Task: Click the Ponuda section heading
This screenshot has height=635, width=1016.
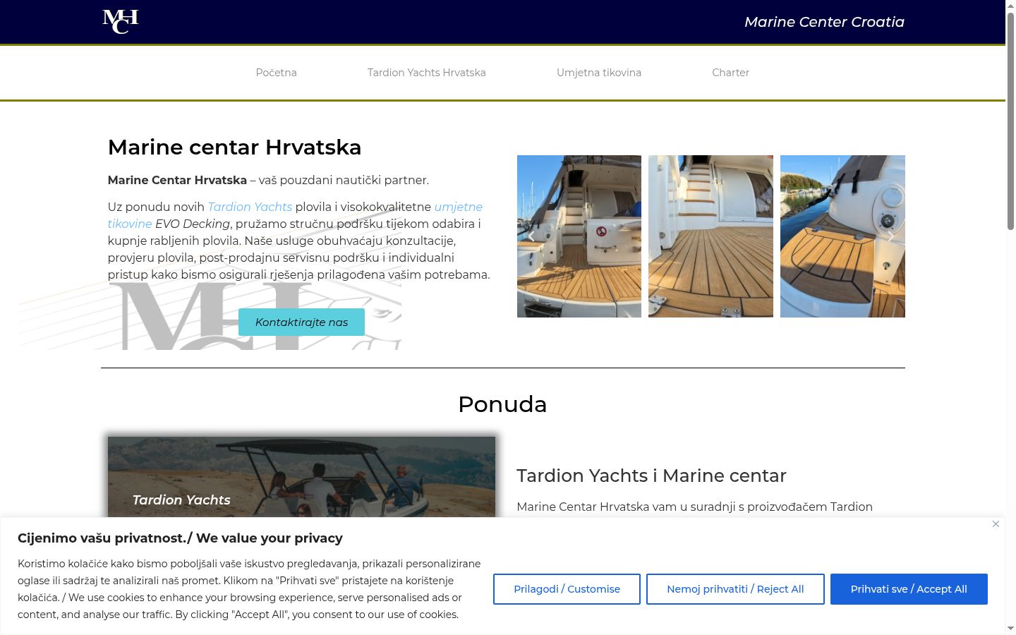Action: point(502,404)
